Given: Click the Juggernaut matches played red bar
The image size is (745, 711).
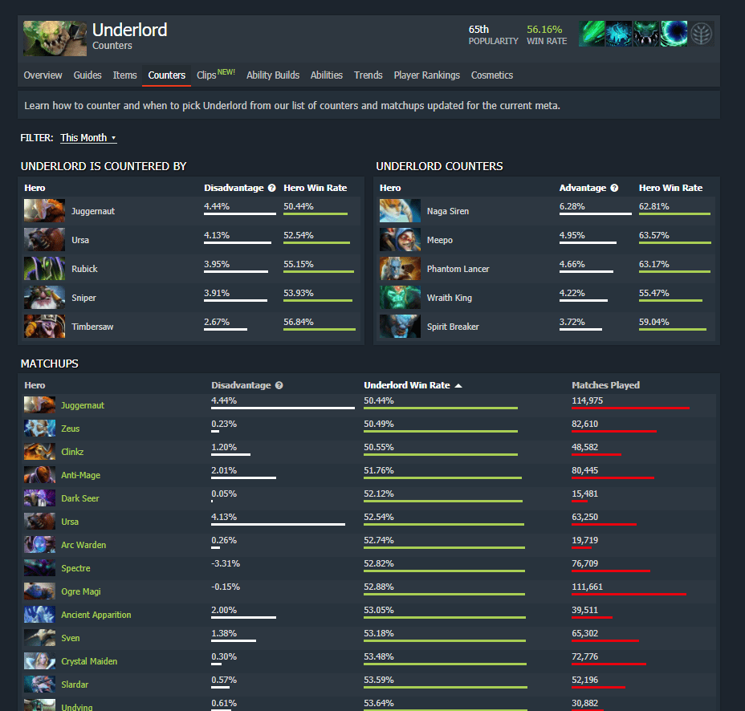Looking at the screenshot, I should (x=630, y=408).
